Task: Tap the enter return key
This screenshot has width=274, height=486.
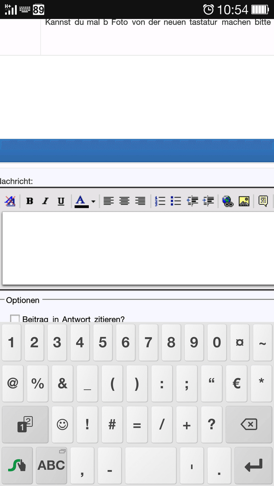Action: 254,466
